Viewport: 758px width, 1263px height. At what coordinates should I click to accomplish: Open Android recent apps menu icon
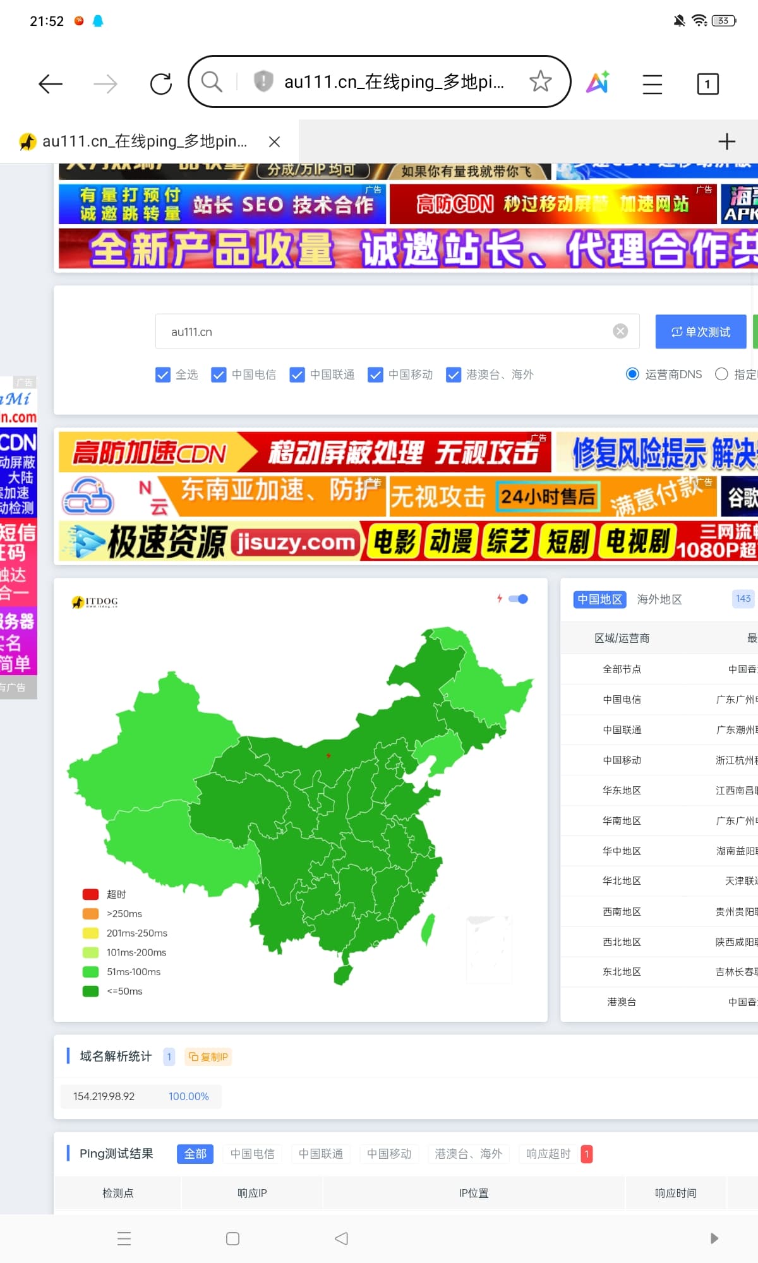124,1238
